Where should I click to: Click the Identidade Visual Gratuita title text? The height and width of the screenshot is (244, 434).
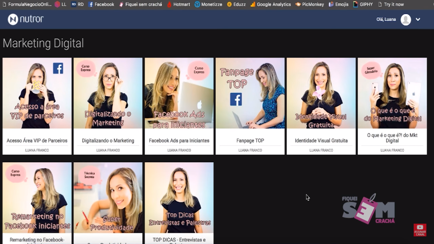tap(321, 140)
